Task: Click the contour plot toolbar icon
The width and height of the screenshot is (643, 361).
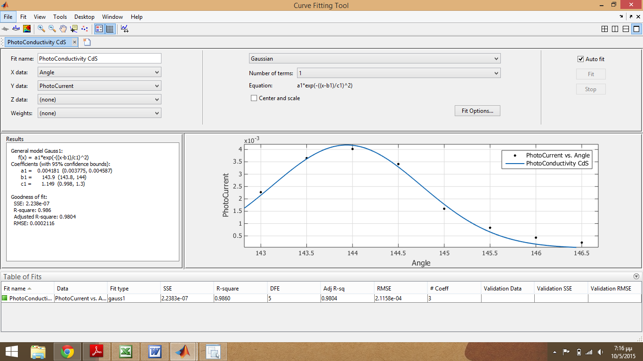Action: click(x=27, y=29)
